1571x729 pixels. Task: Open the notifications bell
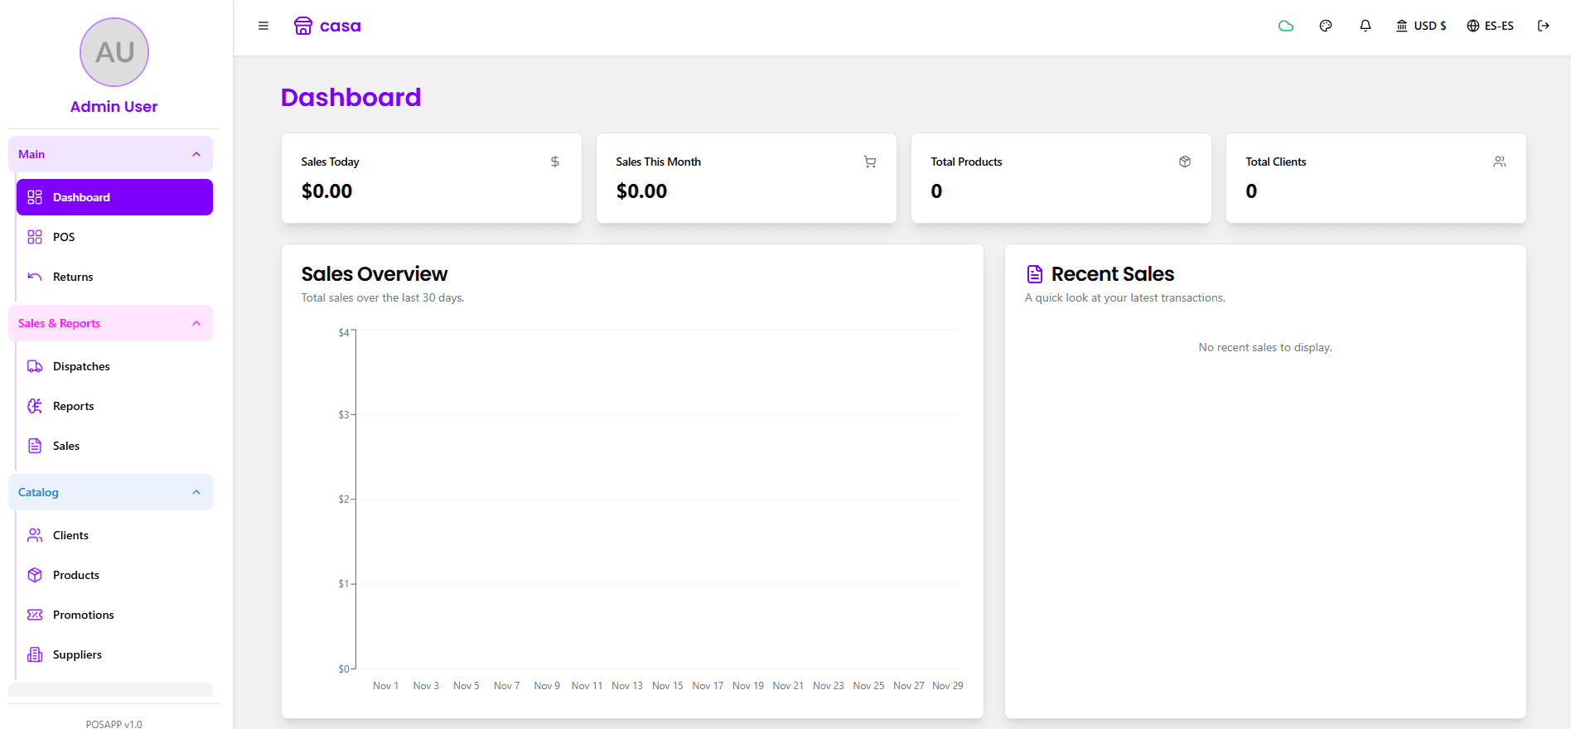pos(1366,26)
